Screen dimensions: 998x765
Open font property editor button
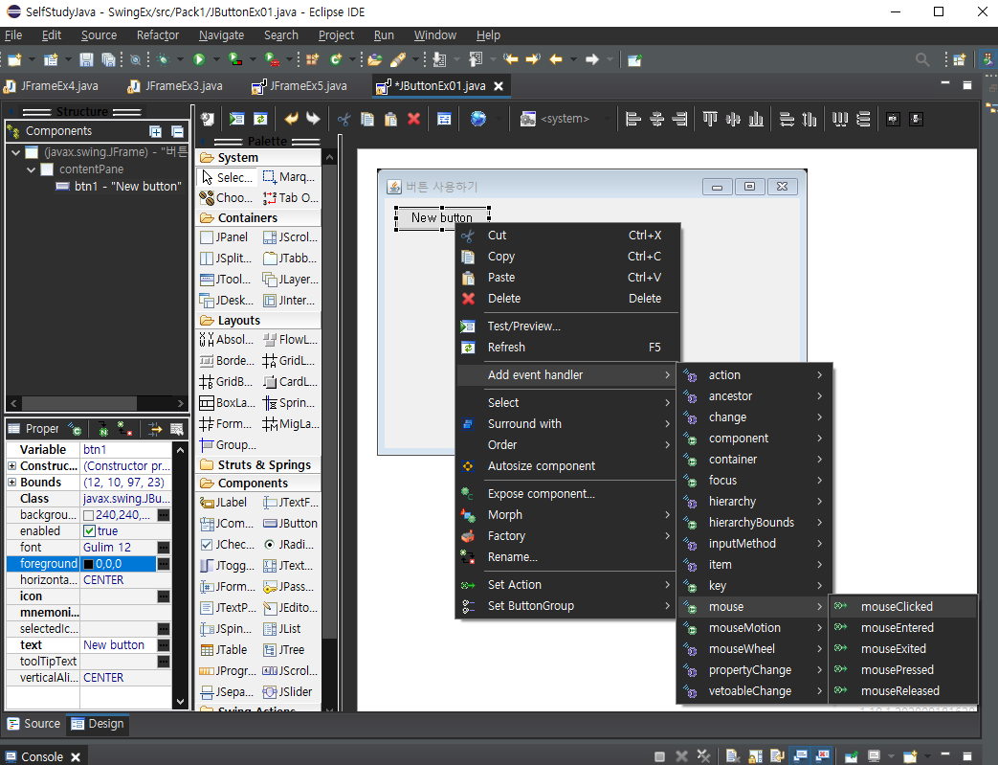164,547
